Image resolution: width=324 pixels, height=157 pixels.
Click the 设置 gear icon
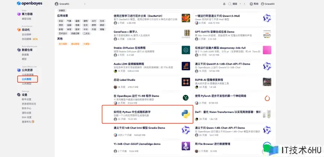(x=19, y=95)
